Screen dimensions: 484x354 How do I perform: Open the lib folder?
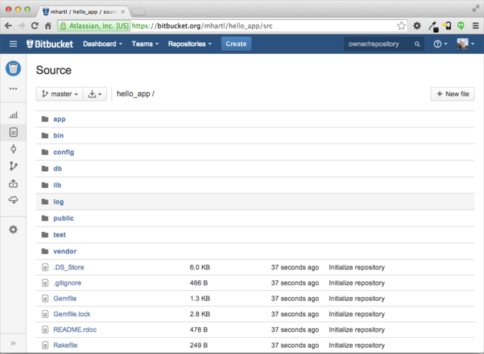point(57,185)
